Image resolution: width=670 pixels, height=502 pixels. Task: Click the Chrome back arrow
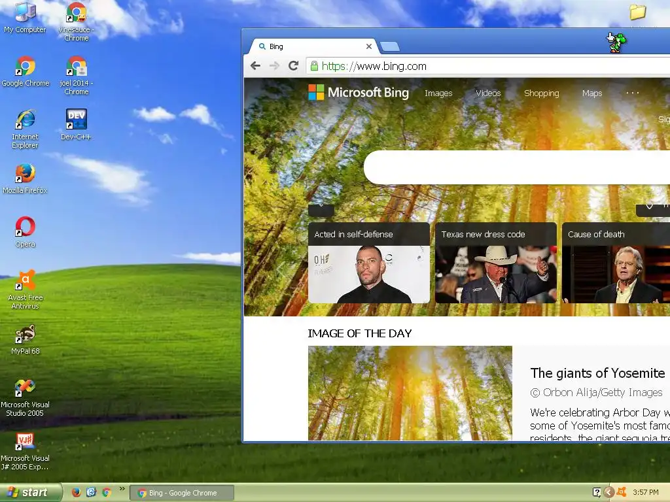255,66
